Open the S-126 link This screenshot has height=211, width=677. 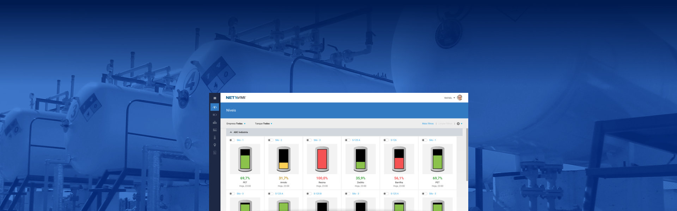tap(394, 140)
